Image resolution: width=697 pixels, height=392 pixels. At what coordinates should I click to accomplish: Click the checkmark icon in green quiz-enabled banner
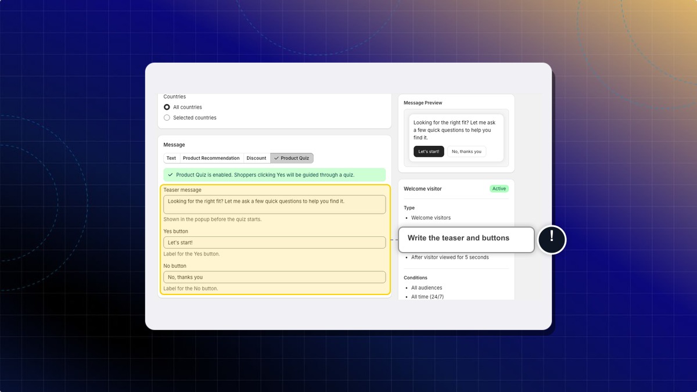[170, 175]
